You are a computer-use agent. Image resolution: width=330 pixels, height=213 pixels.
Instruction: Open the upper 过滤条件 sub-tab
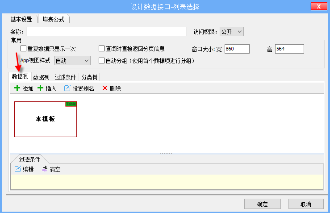coord(66,77)
